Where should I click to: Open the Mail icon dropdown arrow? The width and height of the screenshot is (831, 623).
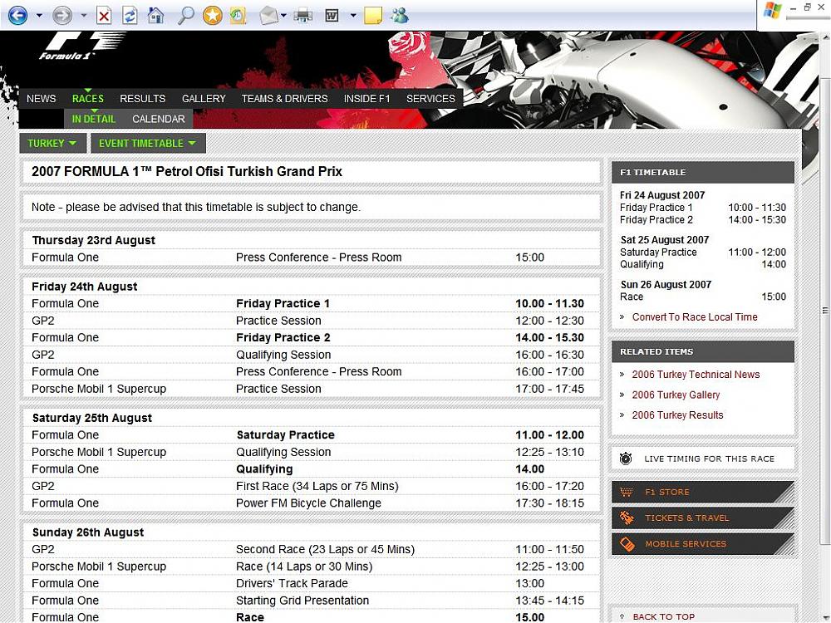tap(284, 15)
